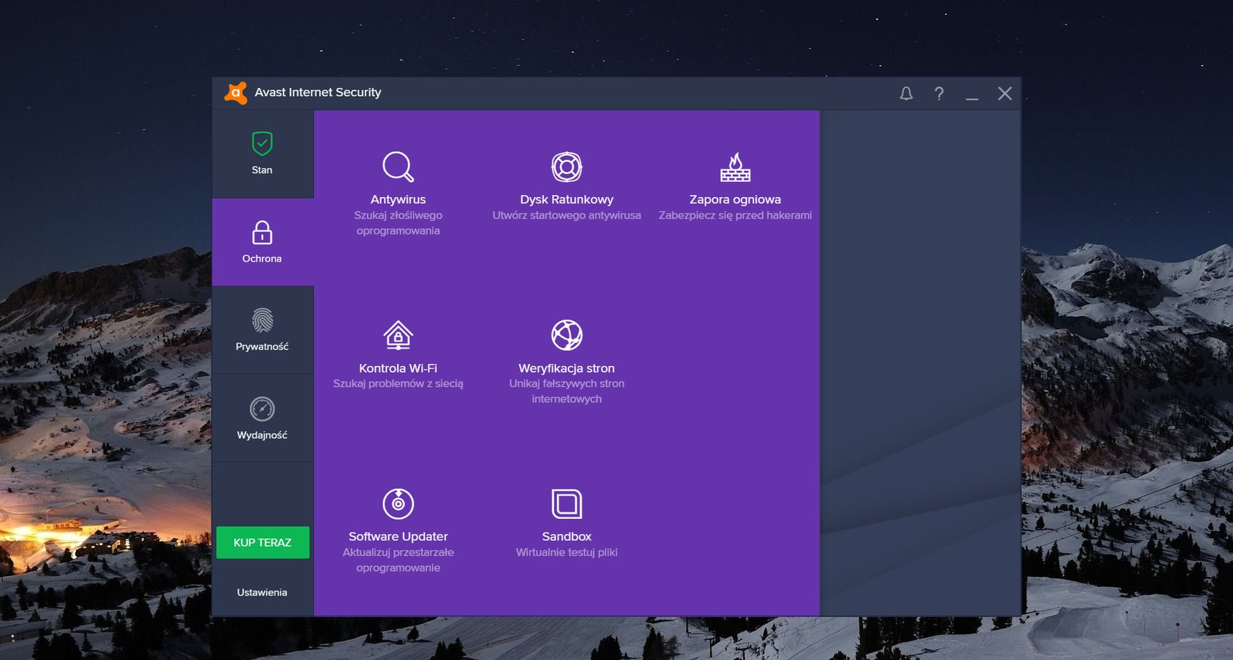Screen dimensions: 1233x660
Task: Click the Antywirus title text
Action: tap(398, 200)
